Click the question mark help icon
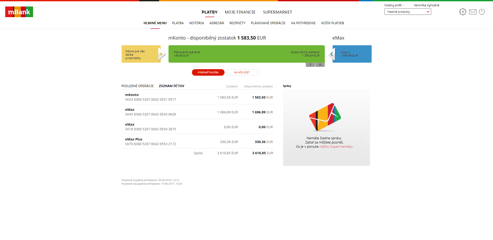This screenshot has height=240, width=493. pos(310,65)
